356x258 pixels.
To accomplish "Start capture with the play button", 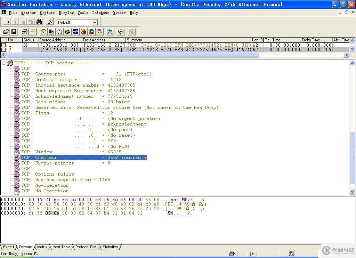I will pos(8,22).
